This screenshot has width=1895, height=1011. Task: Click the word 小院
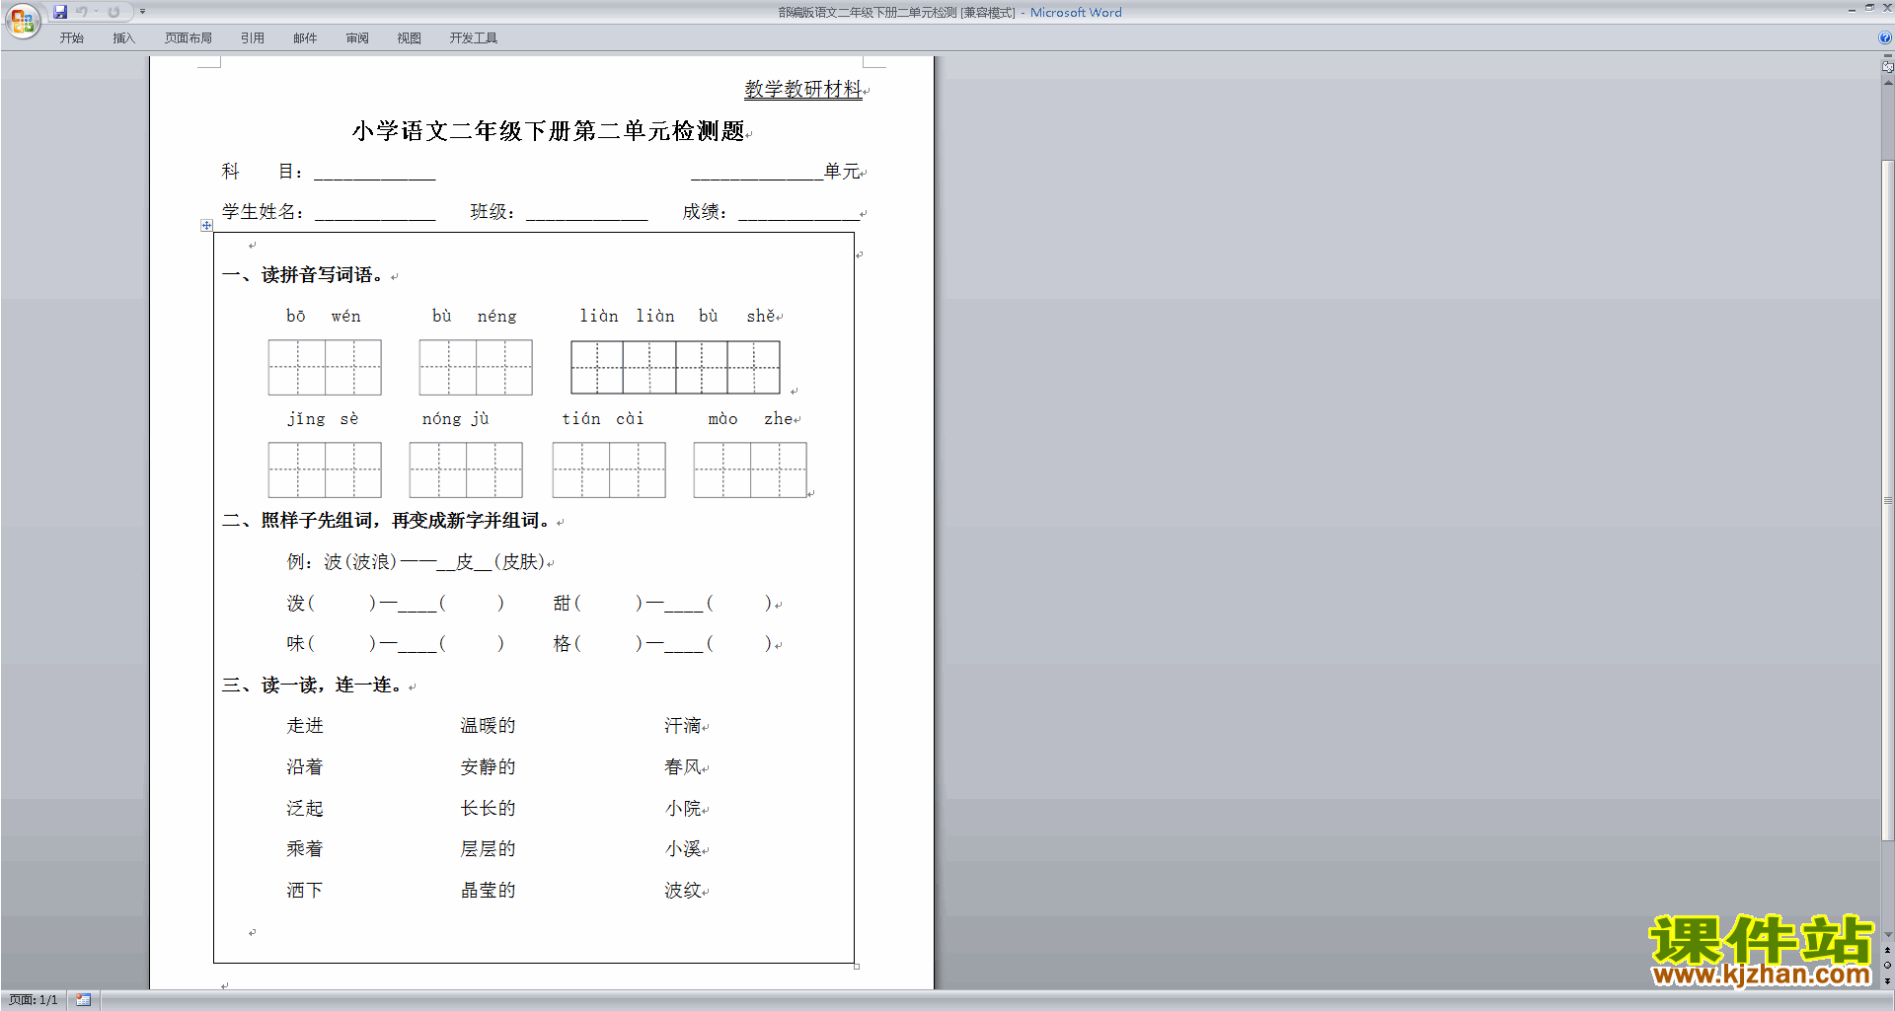click(x=683, y=809)
